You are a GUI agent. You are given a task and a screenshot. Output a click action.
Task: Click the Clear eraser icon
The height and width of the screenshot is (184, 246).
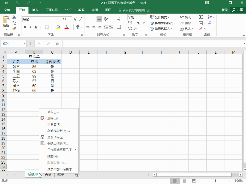point(201,29)
